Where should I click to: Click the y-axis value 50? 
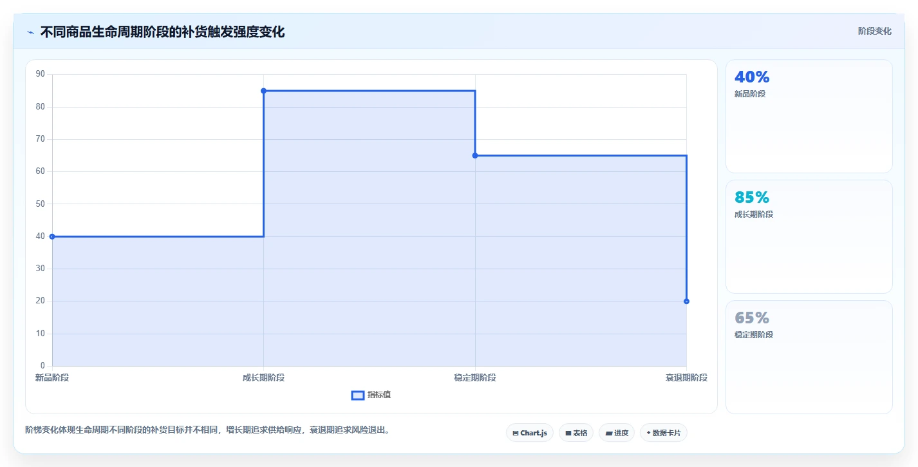pos(41,204)
